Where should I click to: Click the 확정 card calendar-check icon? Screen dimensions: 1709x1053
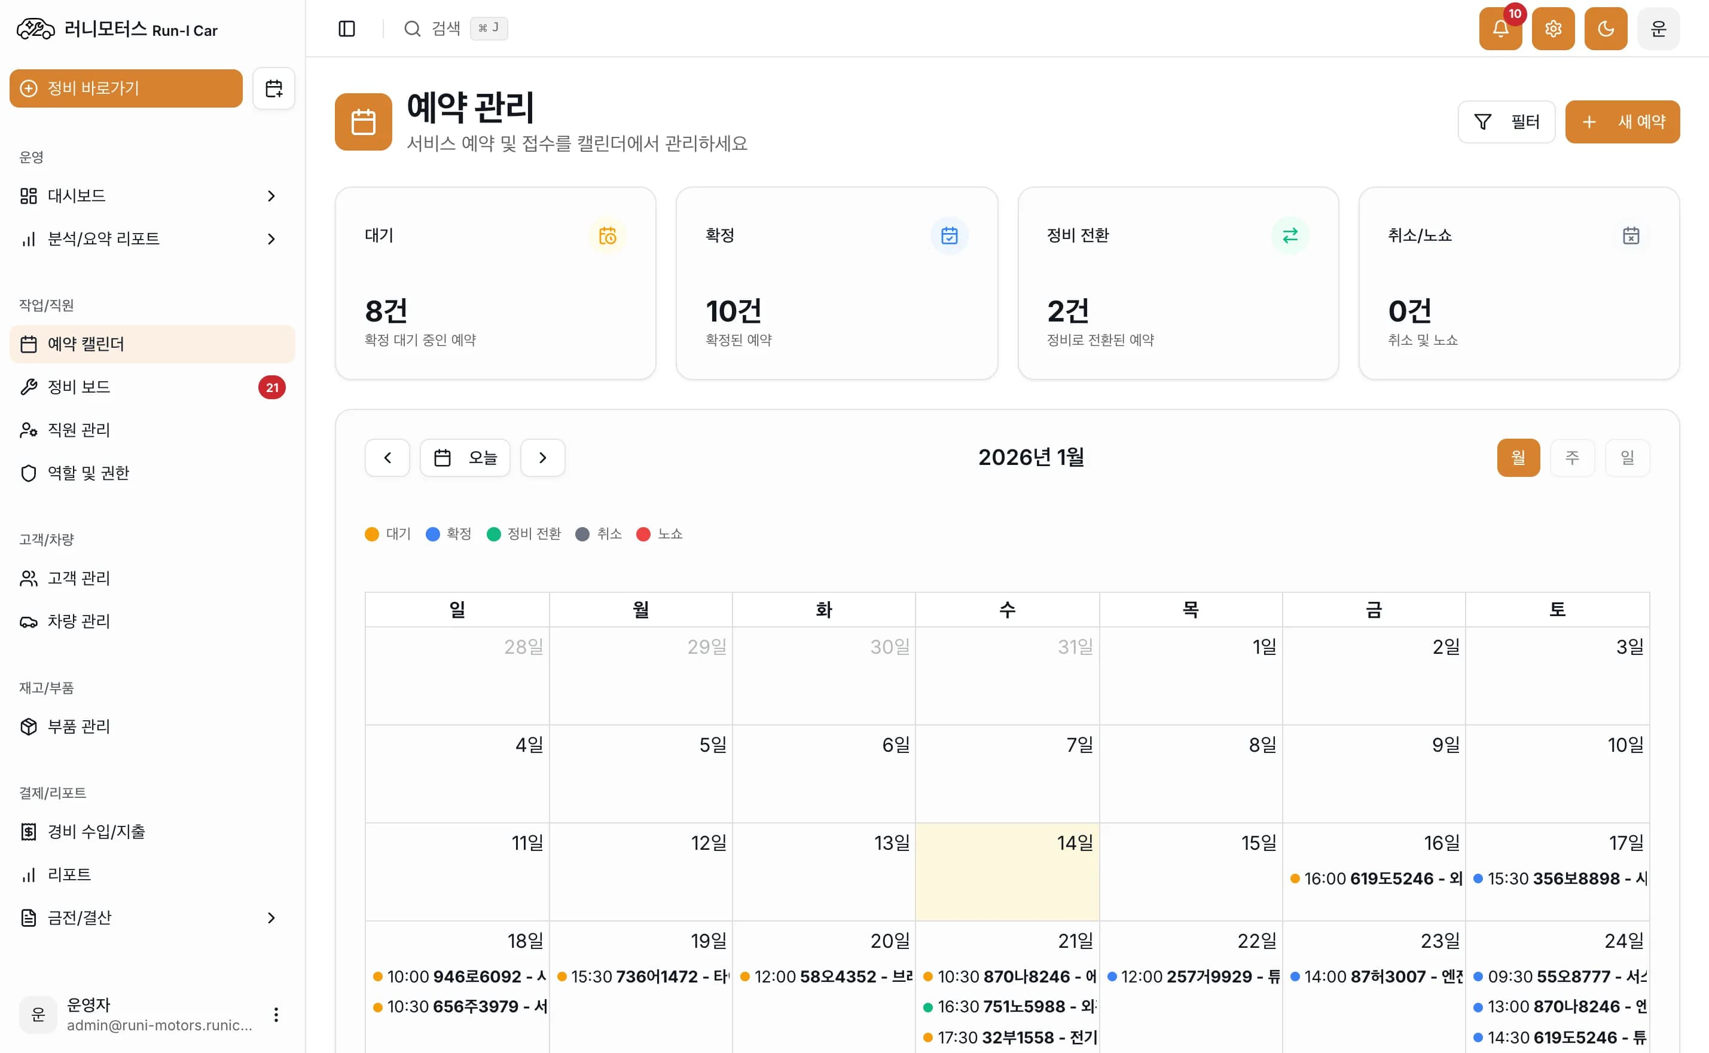[x=949, y=236]
